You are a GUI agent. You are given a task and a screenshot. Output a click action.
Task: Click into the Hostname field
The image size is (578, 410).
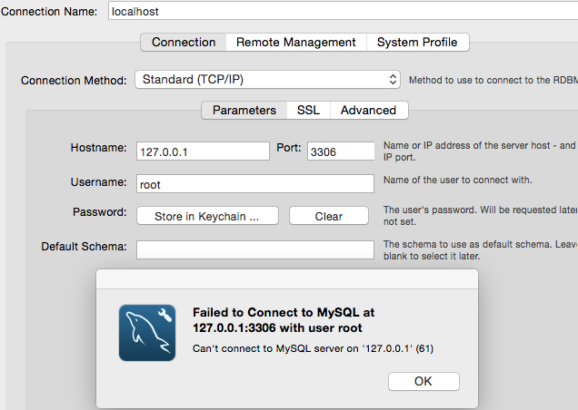point(203,151)
